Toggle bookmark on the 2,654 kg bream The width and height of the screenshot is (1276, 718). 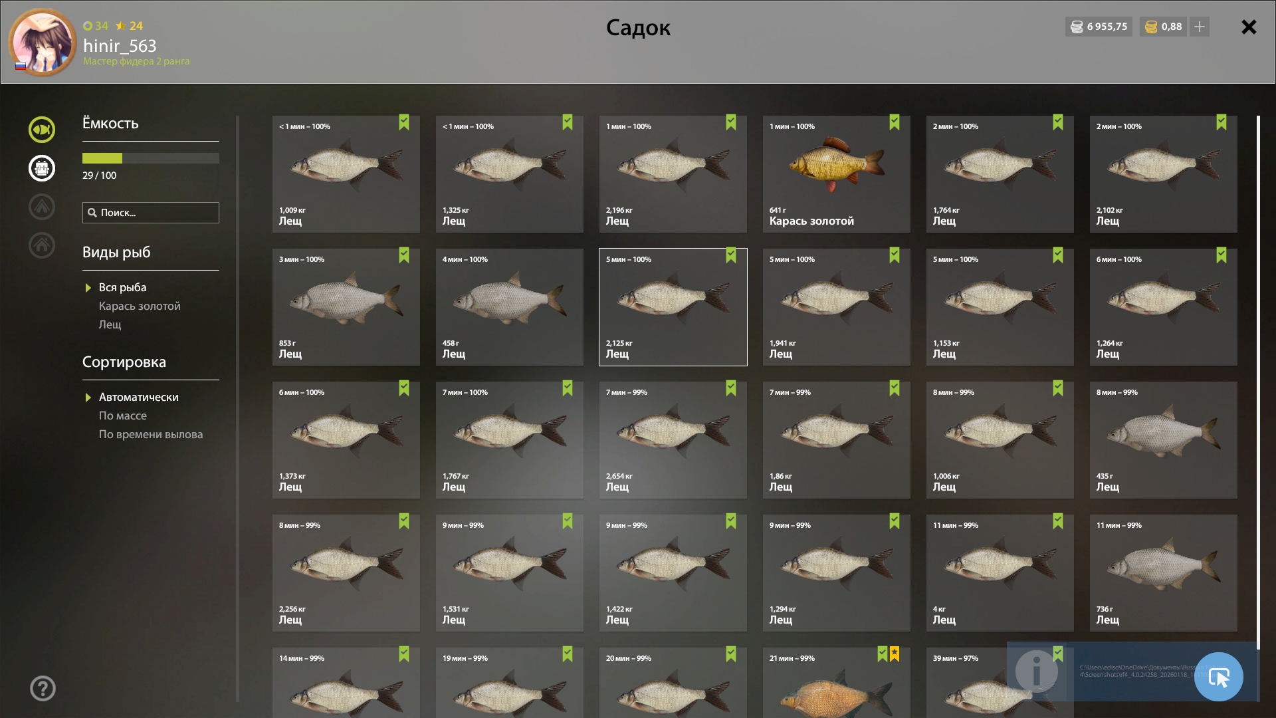point(730,388)
